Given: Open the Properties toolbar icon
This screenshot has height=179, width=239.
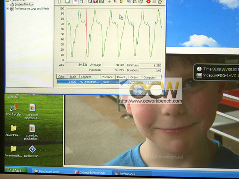Looking at the screenshot, I should [x=140, y=1].
